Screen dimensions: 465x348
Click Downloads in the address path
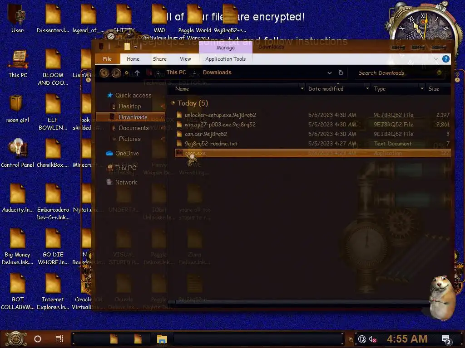[217, 72]
